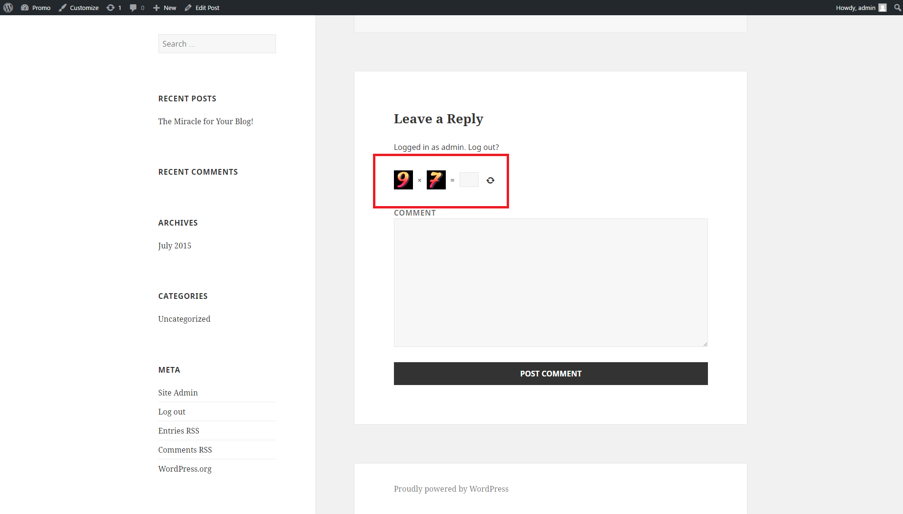Click the admin avatar thumbnail
Viewport: 903px width, 514px height.
point(883,8)
